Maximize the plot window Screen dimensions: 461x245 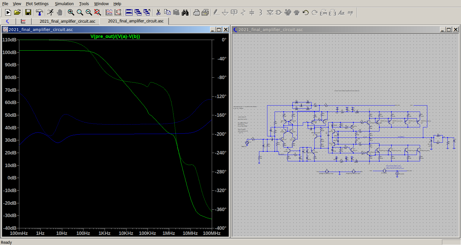(219, 30)
